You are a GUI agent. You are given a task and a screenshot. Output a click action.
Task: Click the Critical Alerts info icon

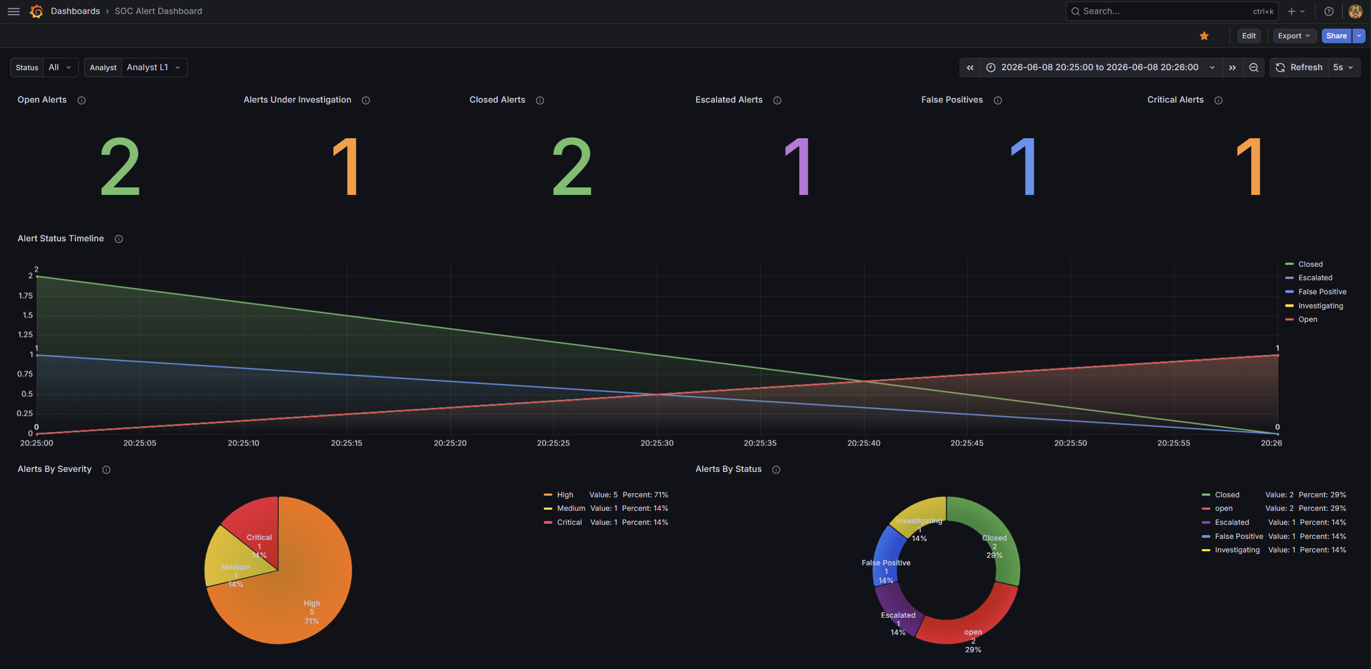tap(1218, 100)
